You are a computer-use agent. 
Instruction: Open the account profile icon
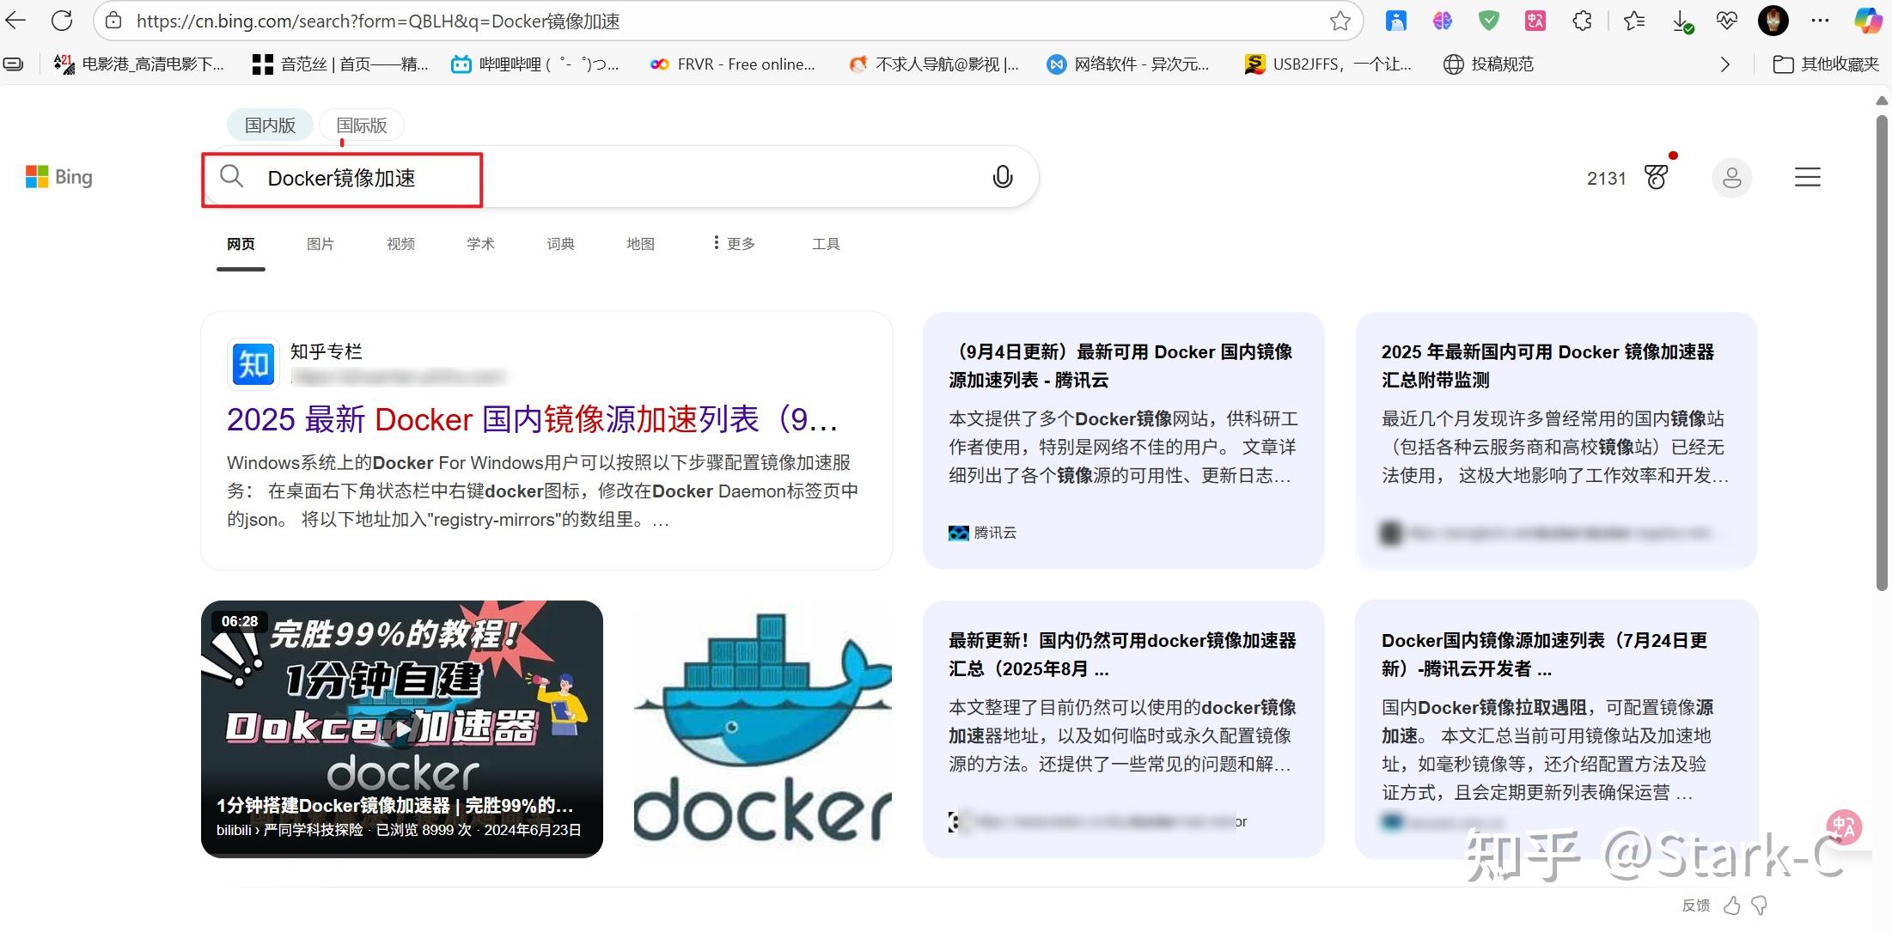click(x=1732, y=178)
